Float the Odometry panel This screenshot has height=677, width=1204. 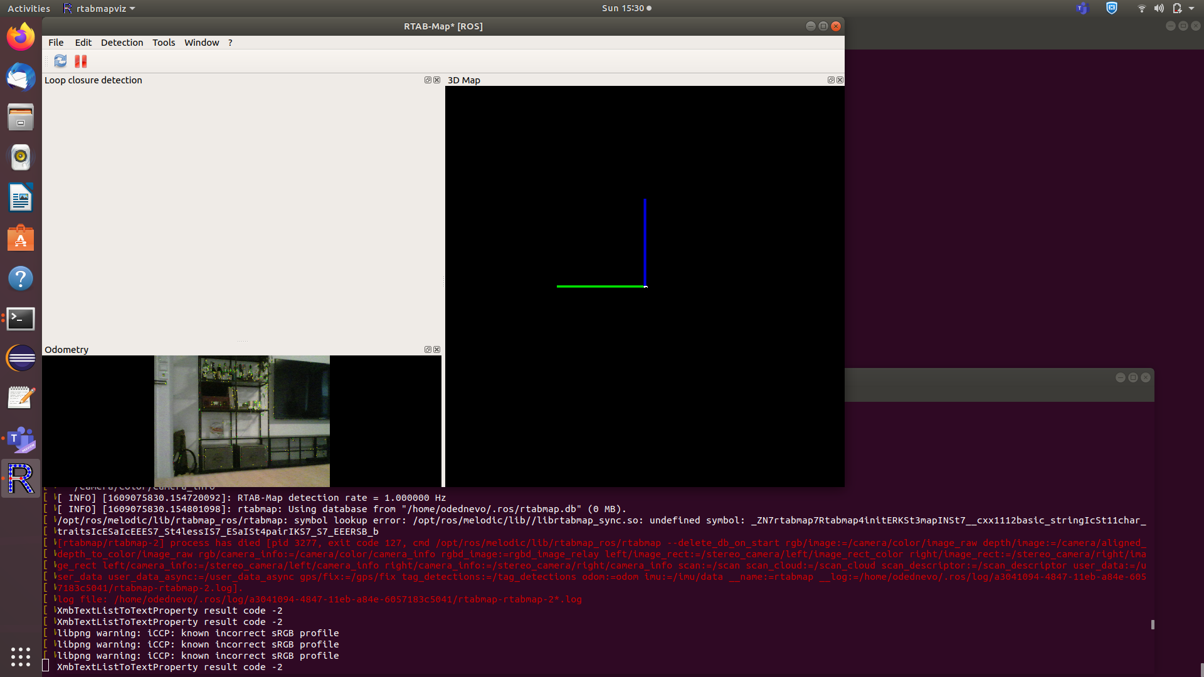pos(428,350)
